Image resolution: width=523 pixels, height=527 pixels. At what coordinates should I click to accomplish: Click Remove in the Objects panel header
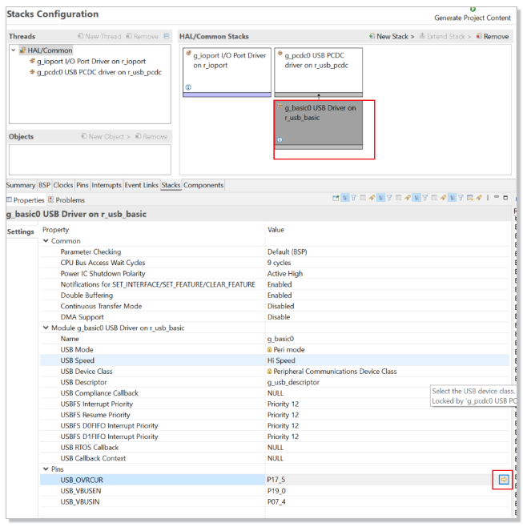pyautogui.click(x=151, y=136)
